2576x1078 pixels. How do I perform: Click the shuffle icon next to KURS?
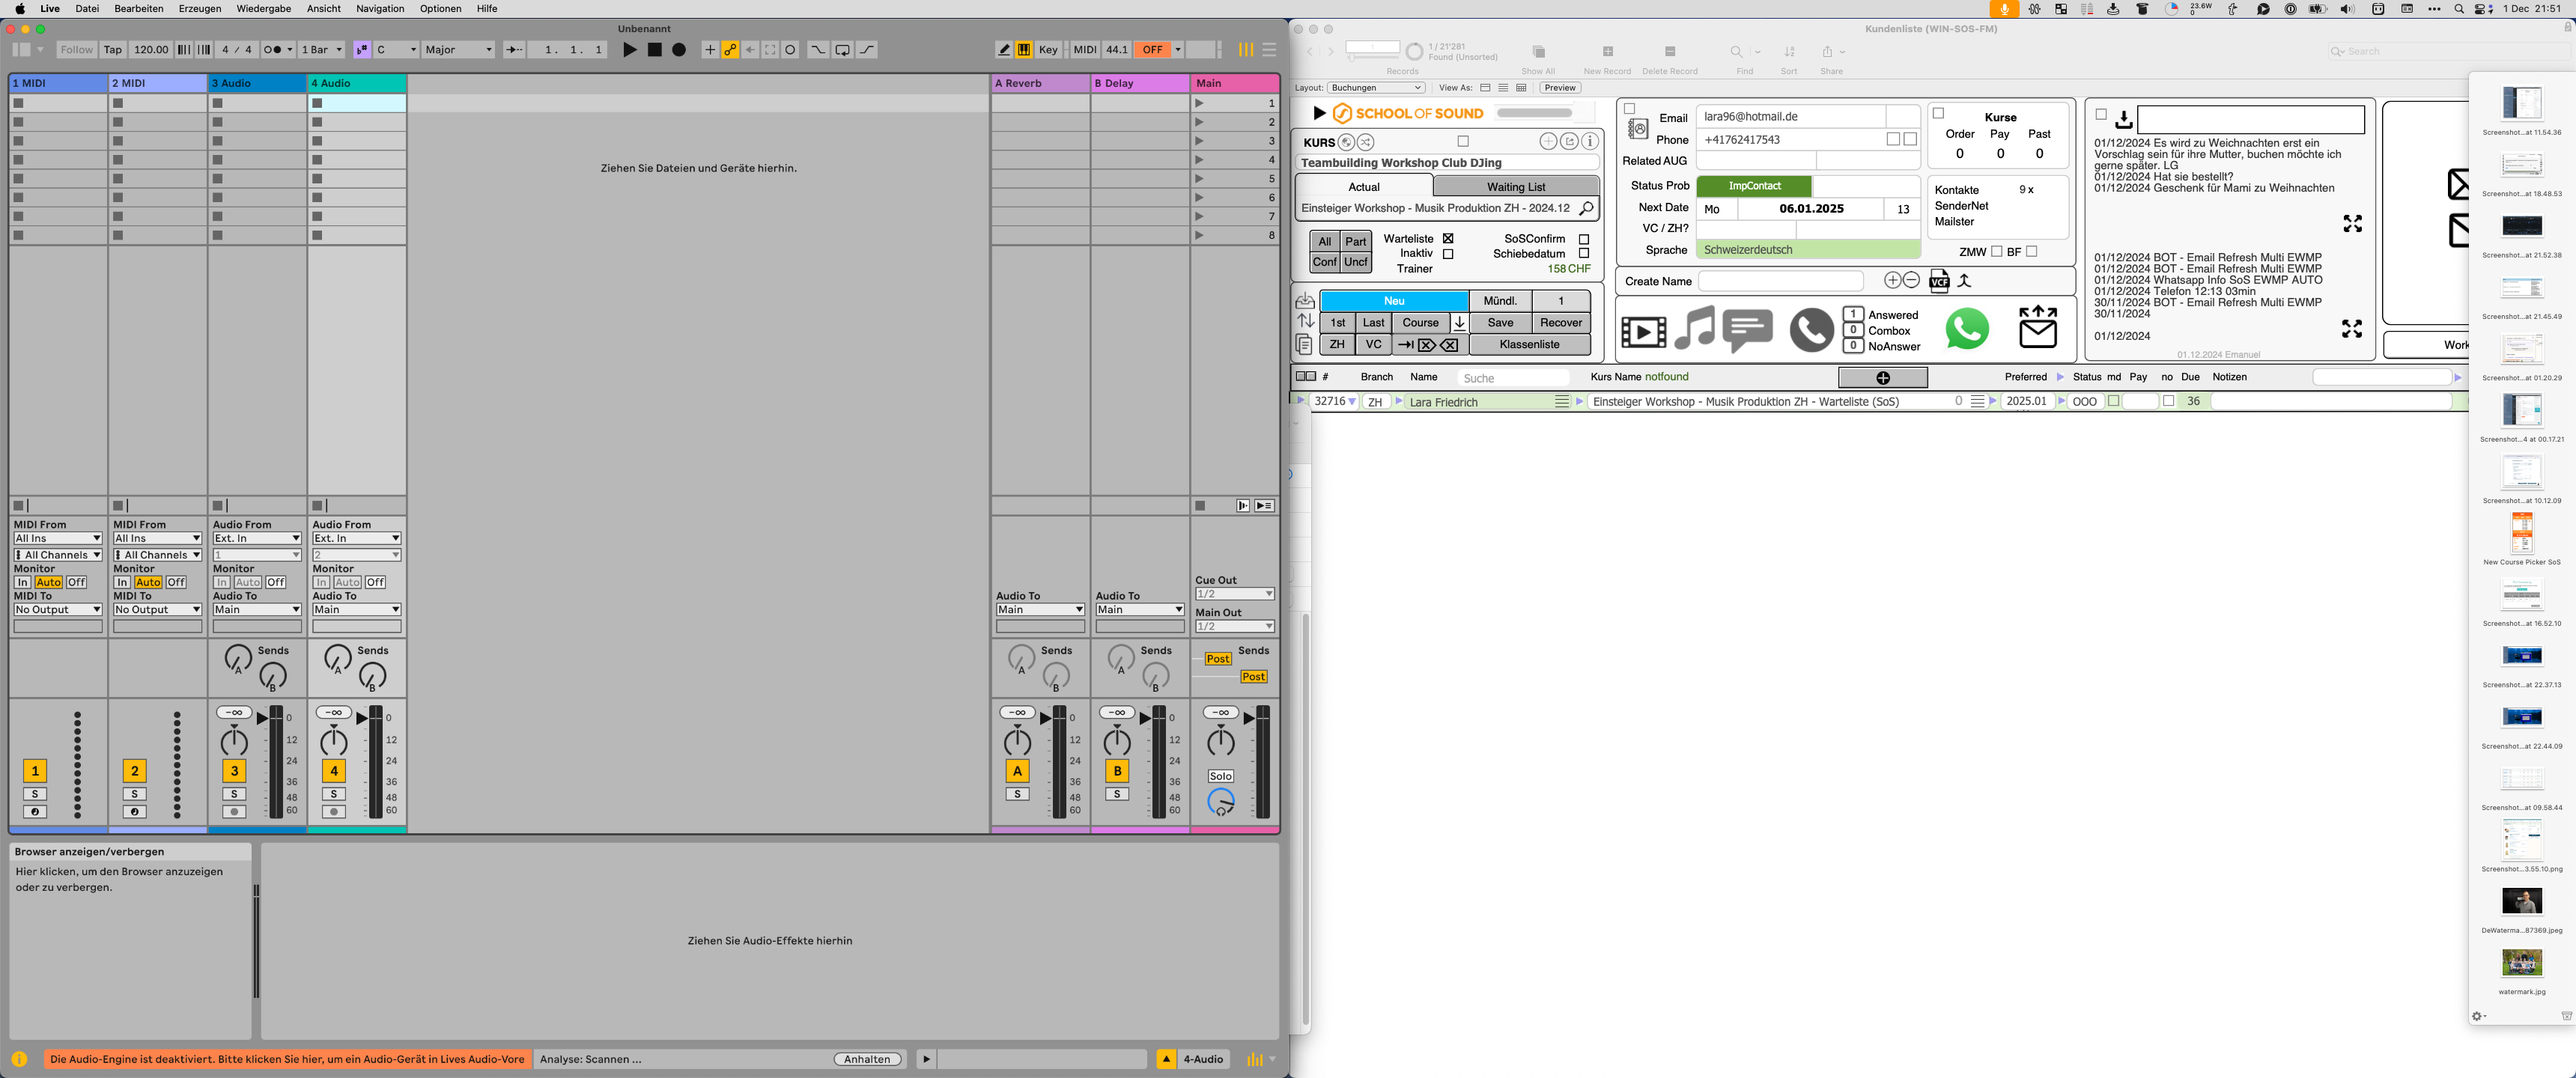[x=1365, y=142]
